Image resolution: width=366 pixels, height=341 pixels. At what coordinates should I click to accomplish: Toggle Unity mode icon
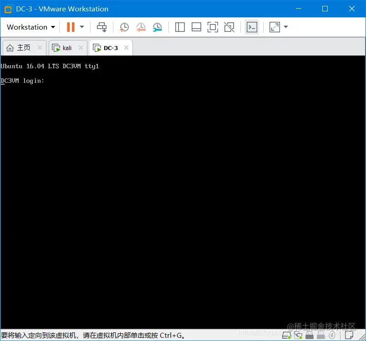pos(229,27)
